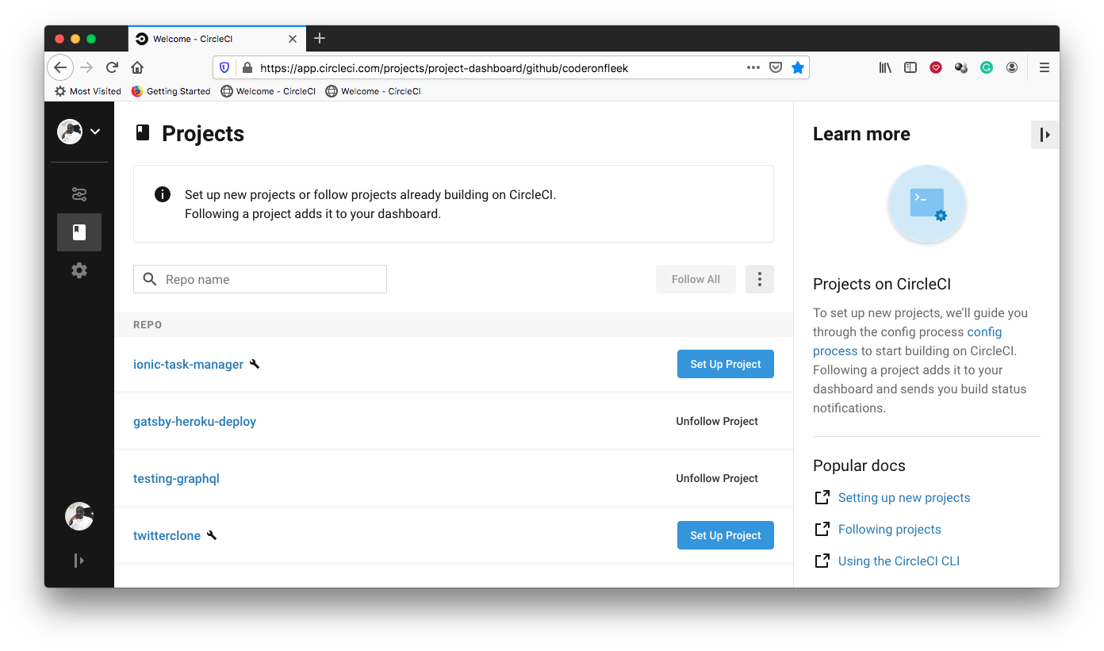Image resolution: width=1104 pixels, height=651 pixels.
Task: Open the Firefox hamburger menu
Action: pos(1045,67)
